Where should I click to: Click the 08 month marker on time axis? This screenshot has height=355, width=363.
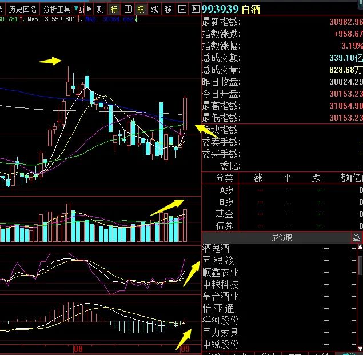coord(78,349)
